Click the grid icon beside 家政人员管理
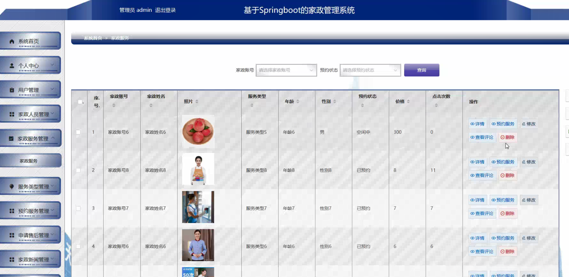569x277 pixels. (x=12, y=114)
